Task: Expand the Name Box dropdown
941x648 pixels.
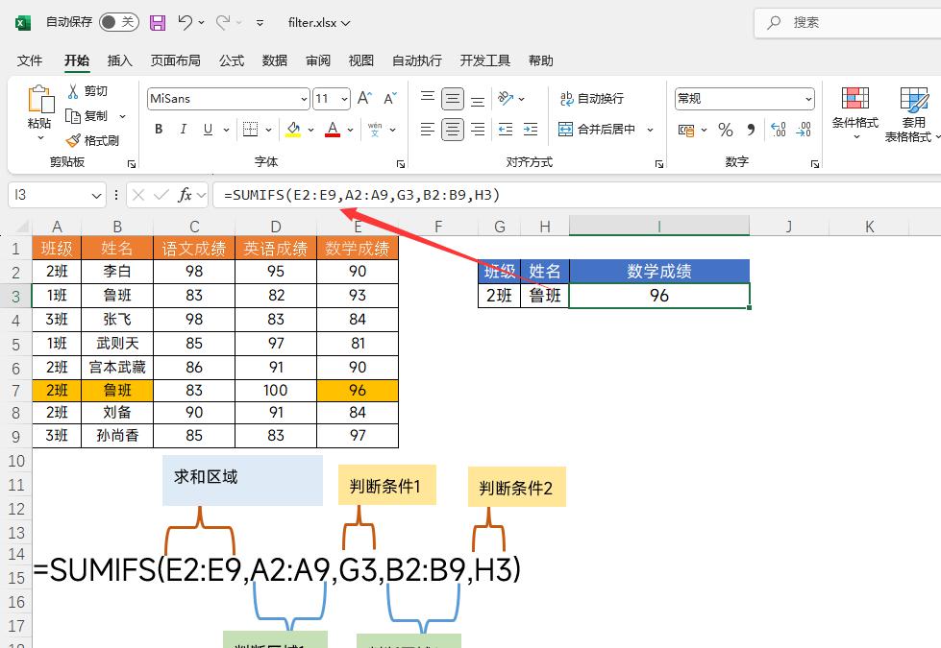Action: click(96, 196)
